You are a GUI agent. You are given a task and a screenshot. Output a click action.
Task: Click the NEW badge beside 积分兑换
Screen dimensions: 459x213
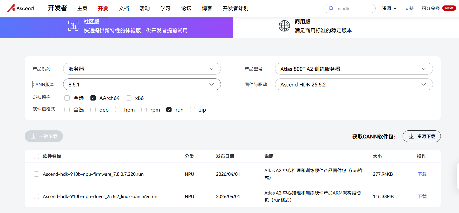point(449,8)
